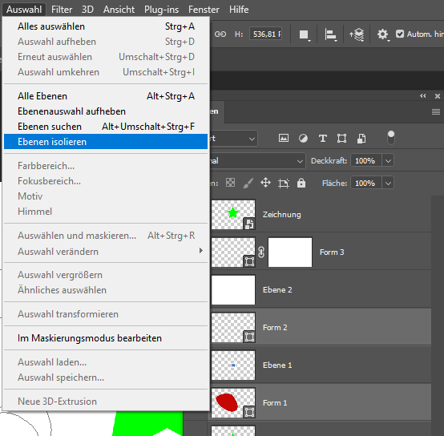Close the panel group with X
This screenshot has width=444, height=436.
pos(438,96)
